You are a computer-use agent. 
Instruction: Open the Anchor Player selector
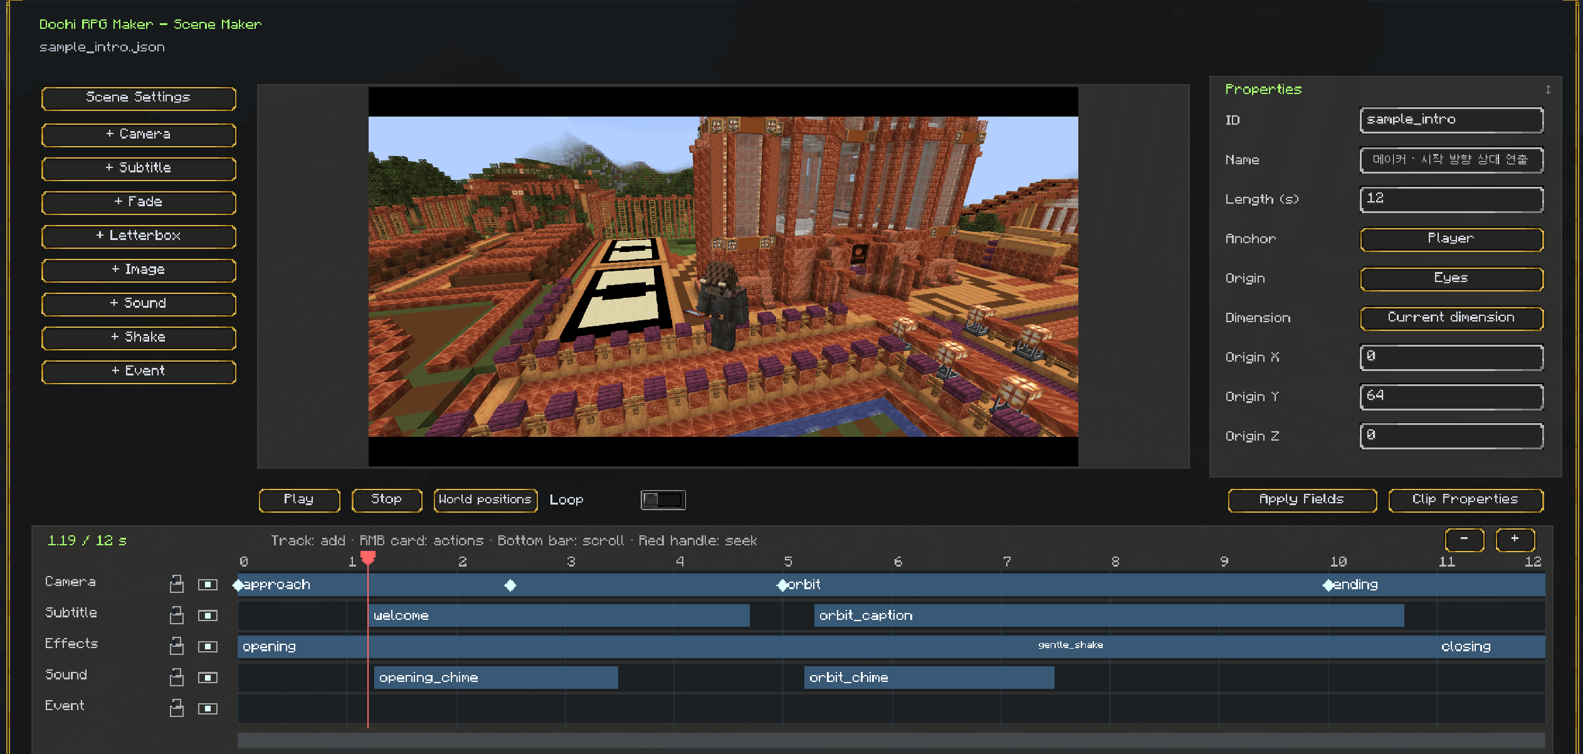click(x=1451, y=239)
